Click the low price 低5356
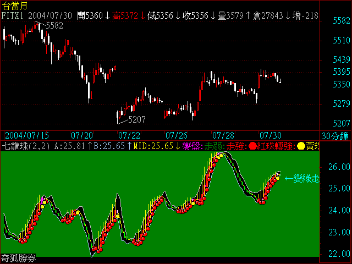This screenshot has height=264, width=352. tap(160, 16)
